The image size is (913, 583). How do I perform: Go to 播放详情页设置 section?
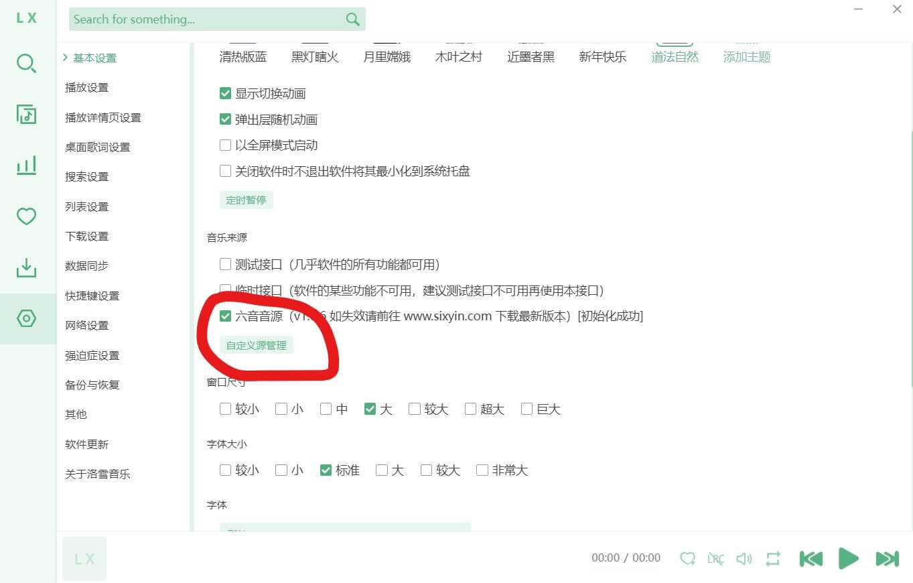coord(103,118)
